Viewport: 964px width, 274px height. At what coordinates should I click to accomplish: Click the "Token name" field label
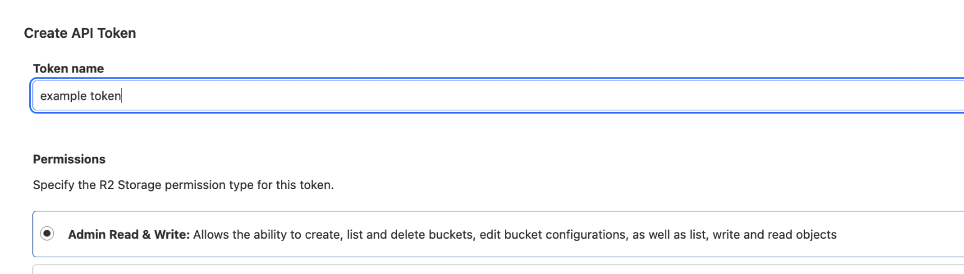tap(68, 68)
